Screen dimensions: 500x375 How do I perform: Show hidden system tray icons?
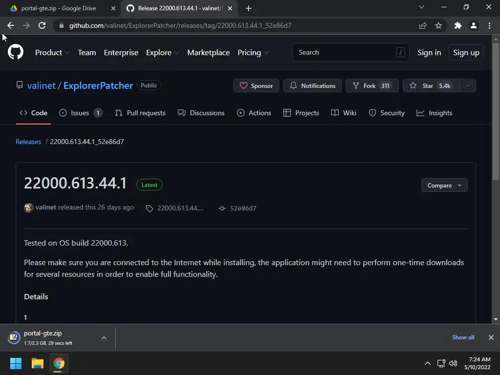coord(428,363)
